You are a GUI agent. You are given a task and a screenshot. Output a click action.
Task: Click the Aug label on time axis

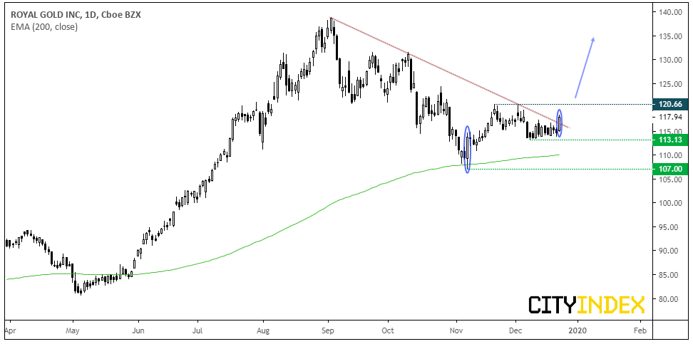[263, 330]
